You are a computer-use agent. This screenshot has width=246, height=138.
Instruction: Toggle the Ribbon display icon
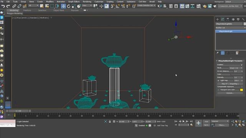point(182,6)
